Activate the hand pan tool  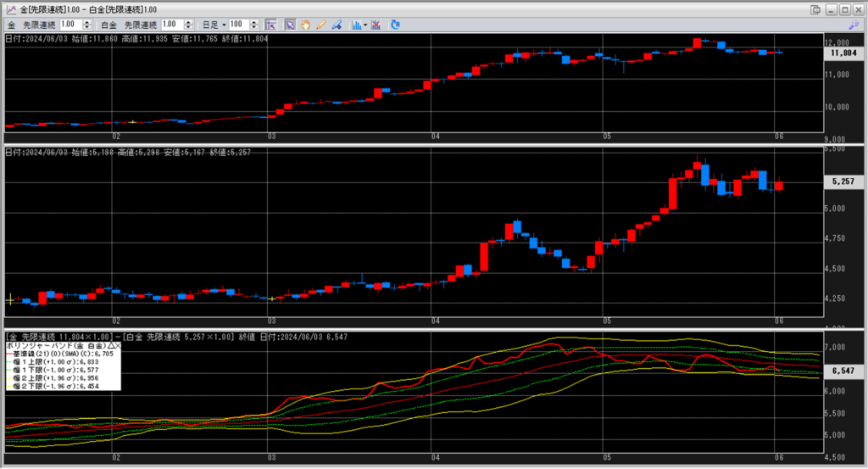coord(305,25)
